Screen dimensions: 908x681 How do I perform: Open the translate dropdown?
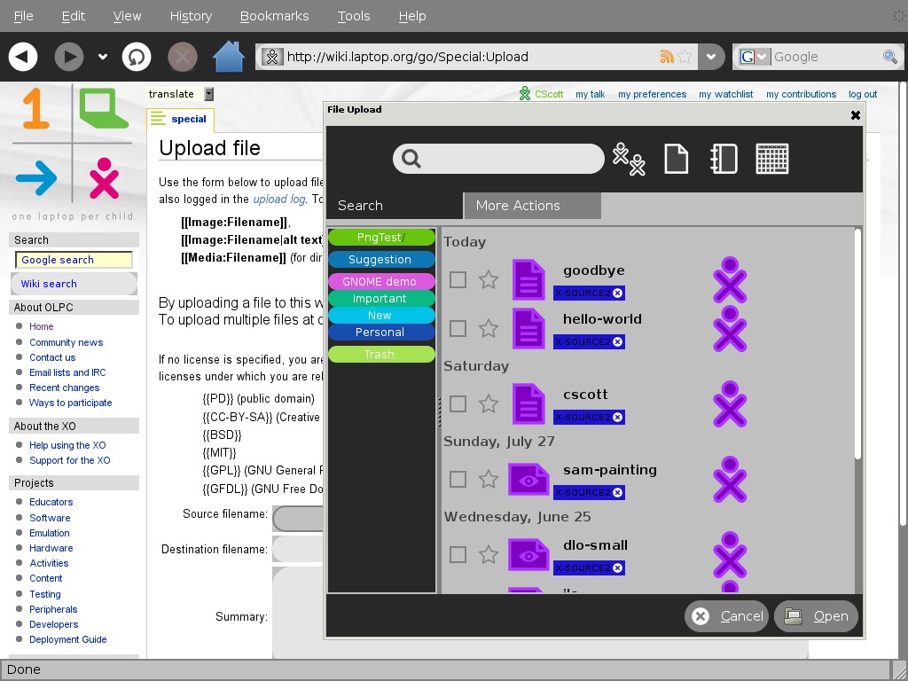pos(208,94)
